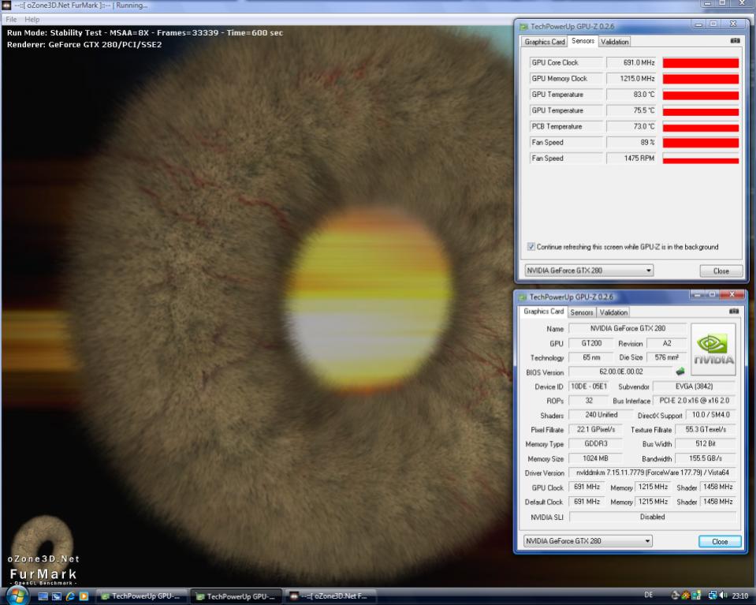This screenshot has width=756, height=605.
Task: Minimize the FurMark window
Action: coord(707,3)
